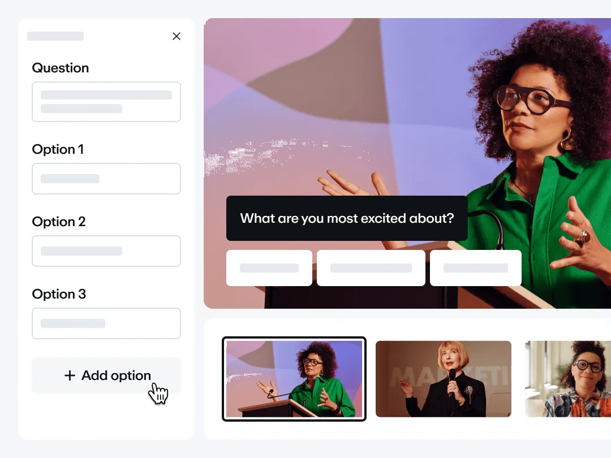
Task: Click the 'What are you most excited about?' overlay
Action: pos(347,218)
